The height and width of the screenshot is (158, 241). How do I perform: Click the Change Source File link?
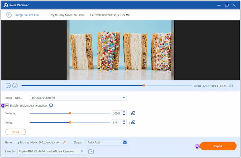(x=26, y=15)
